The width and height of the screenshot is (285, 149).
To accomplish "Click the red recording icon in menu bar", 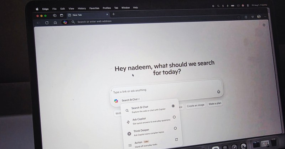I will click(x=243, y=5).
